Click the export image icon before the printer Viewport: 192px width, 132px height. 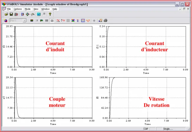point(100,20)
